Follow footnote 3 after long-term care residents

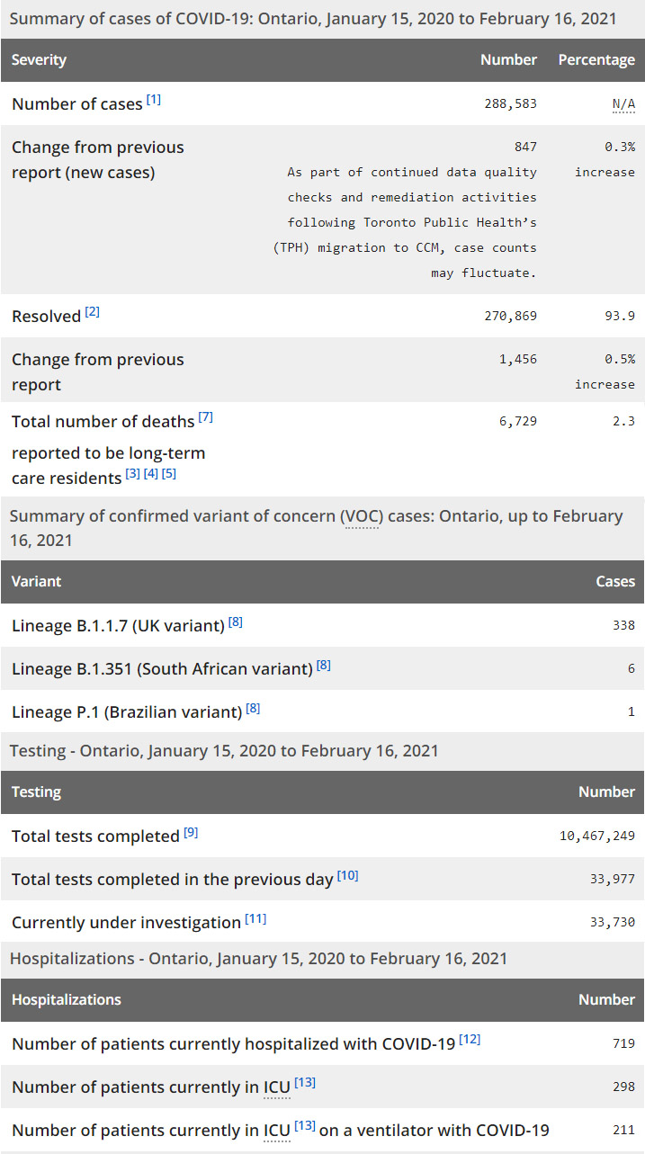click(x=133, y=473)
